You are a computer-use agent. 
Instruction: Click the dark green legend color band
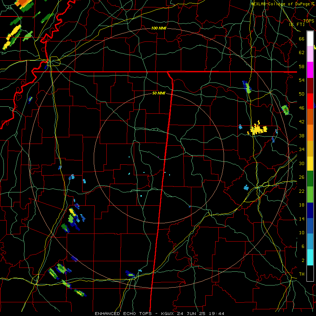tap(310, 179)
